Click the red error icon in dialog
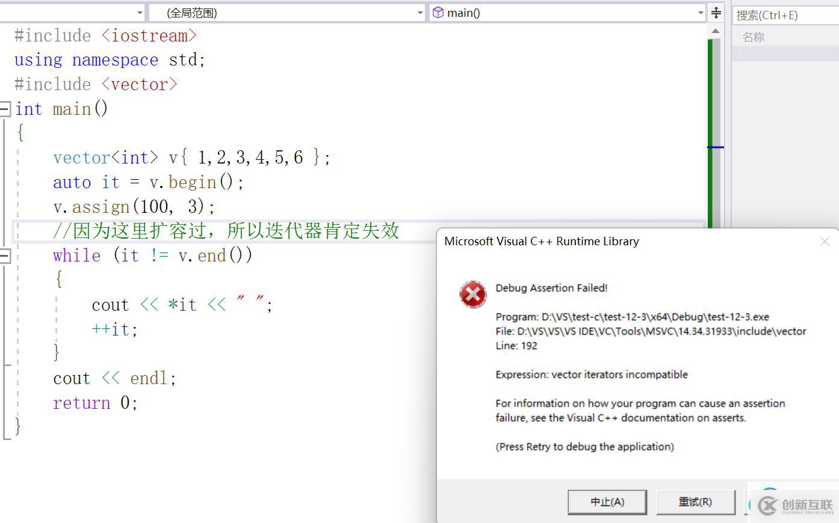839x523 pixels. pos(473,295)
